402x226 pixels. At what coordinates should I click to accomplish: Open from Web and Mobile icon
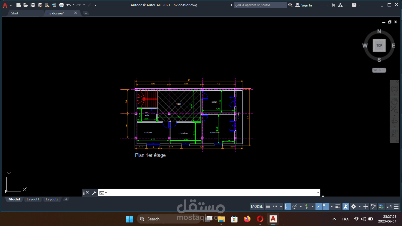tap(47, 5)
